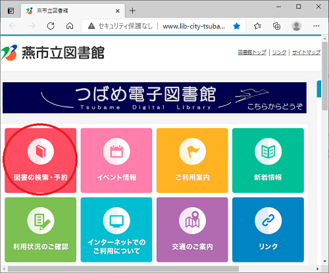Screen dimensions: 329x273
Task: Open the Favorites list
Action: click(x=257, y=26)
